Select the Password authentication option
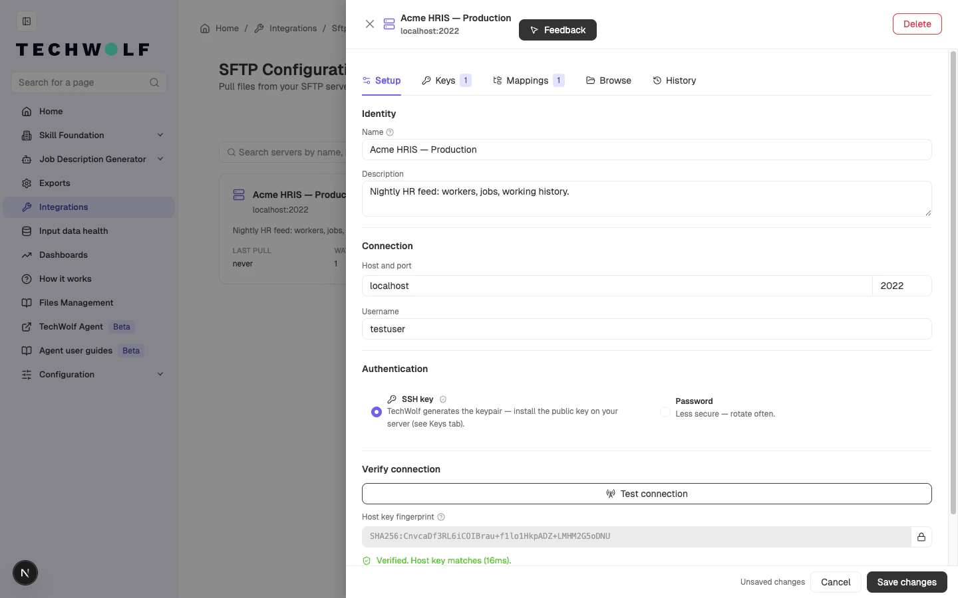The width and height of the screenshot is (958, 598). [x=665, y=413]
